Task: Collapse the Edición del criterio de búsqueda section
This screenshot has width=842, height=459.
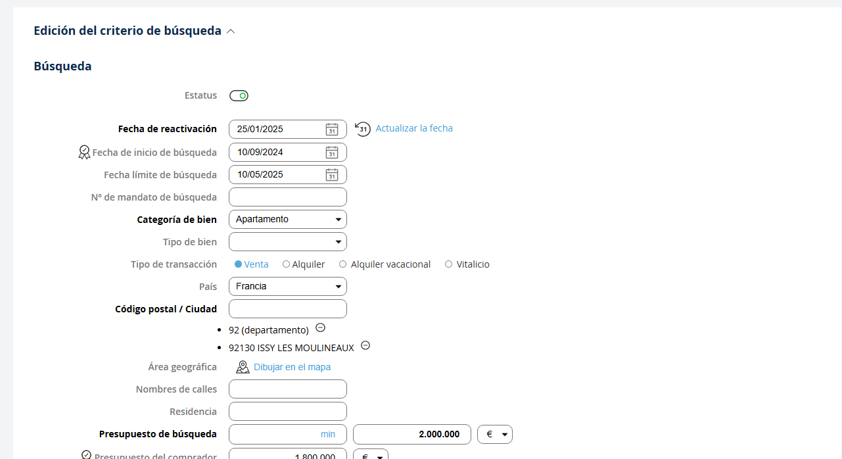Action: [231, 31]
